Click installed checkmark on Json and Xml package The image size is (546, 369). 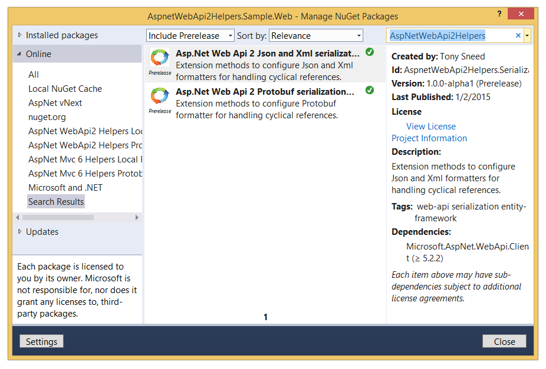coord(370,52)
